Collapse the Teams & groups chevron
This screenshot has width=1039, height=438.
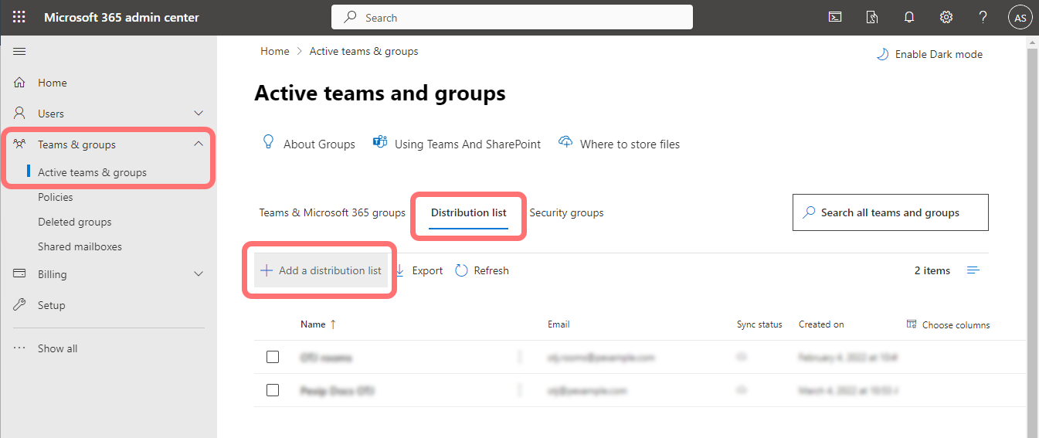click(x=199, y=144)
